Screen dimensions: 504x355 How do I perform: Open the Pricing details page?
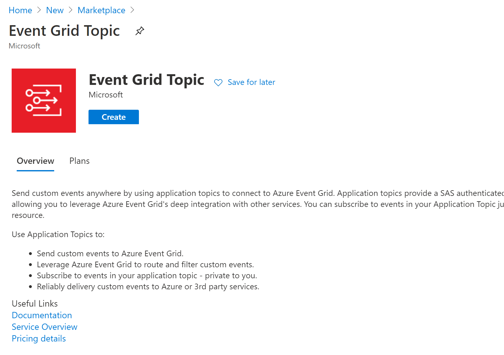tap(38, 338)
